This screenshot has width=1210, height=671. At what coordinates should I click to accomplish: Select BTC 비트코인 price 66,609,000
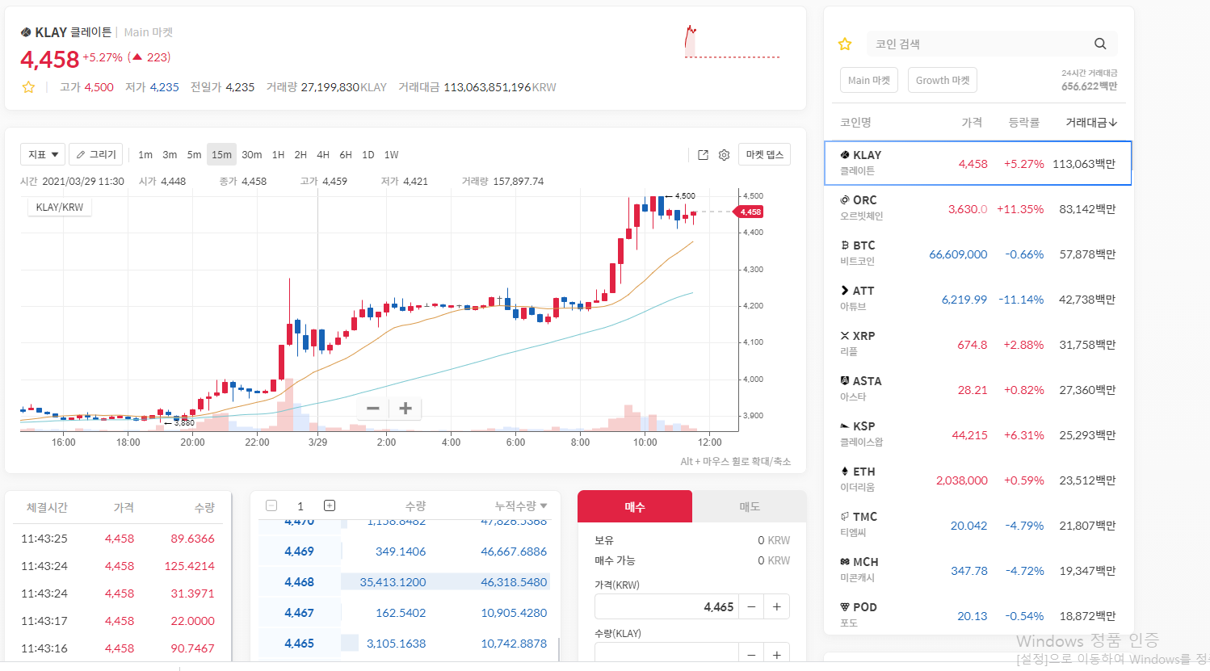tap(958, 254)
